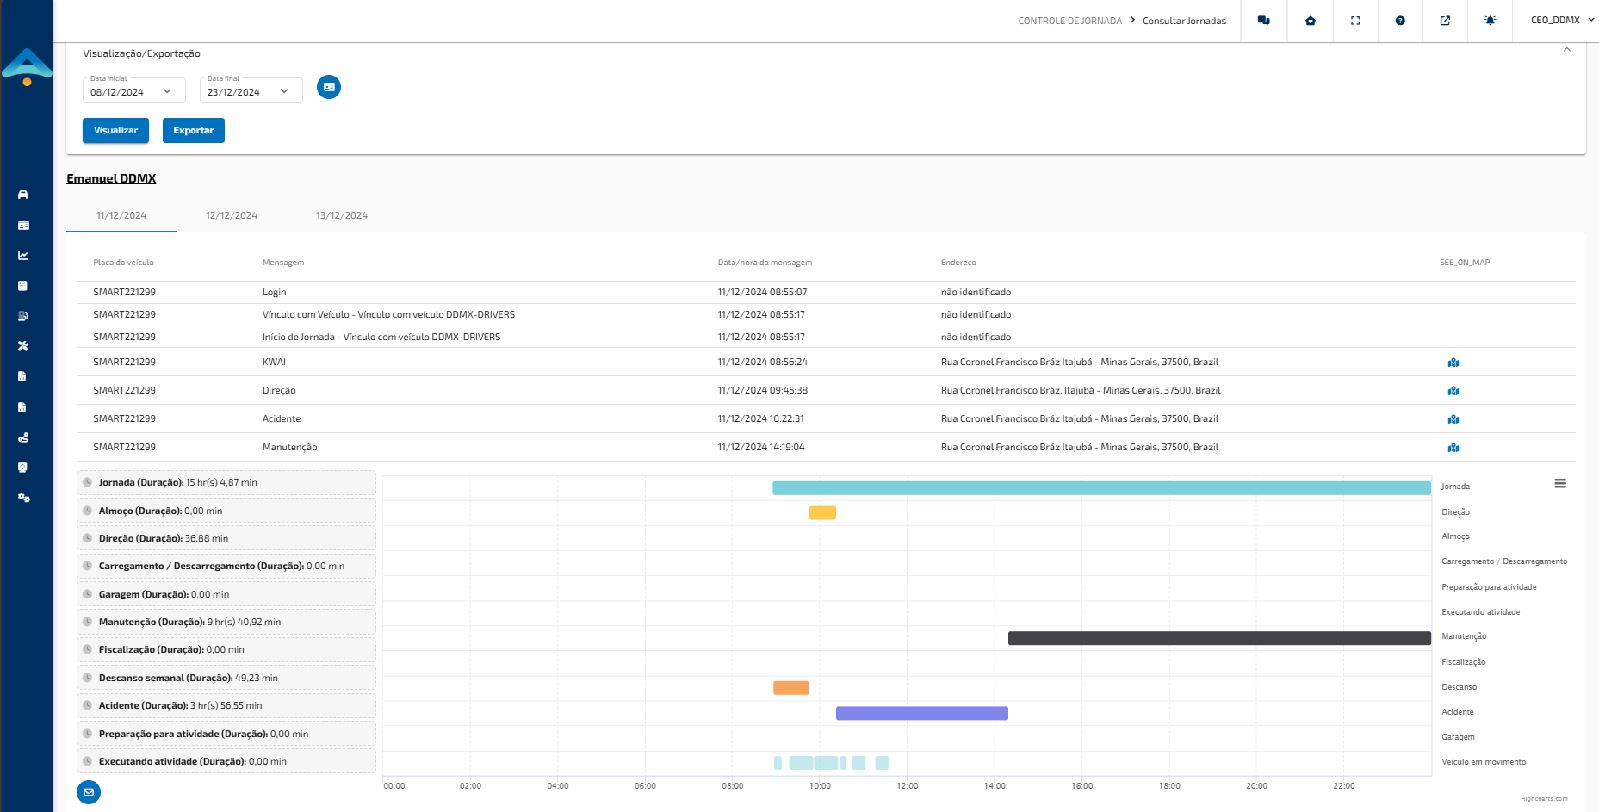Open report icon directly above the route icon
1599x812 pixels.
[23, 407]
